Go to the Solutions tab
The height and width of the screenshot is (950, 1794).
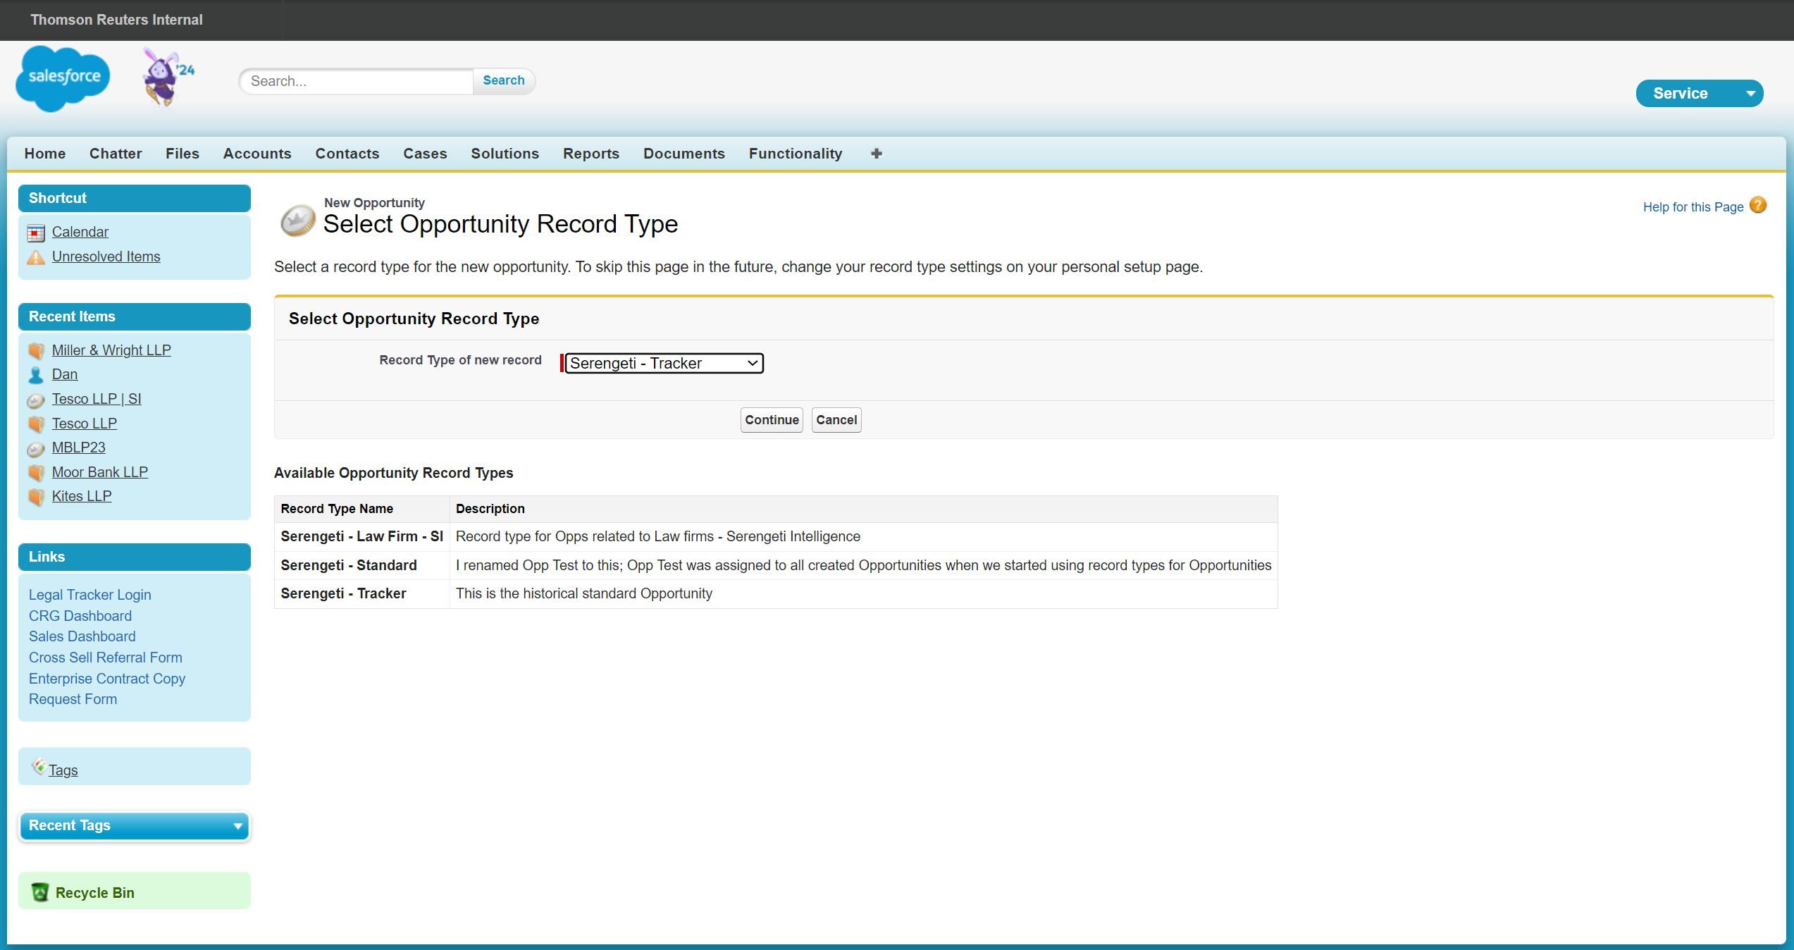click(505, 154)
